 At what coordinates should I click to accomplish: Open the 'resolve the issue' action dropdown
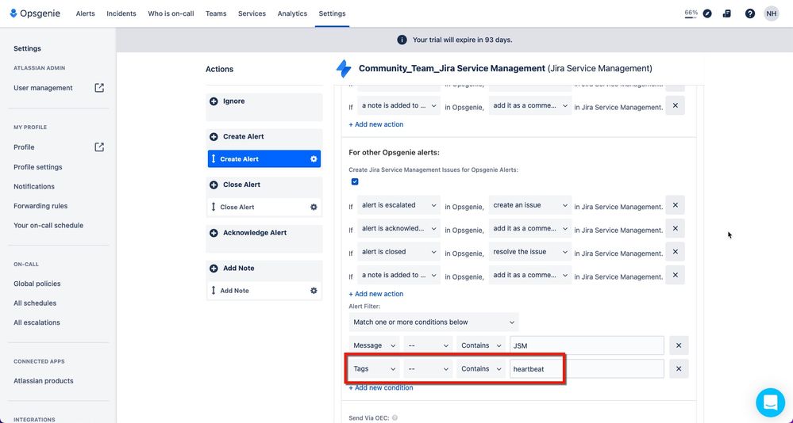coord(530,252)
